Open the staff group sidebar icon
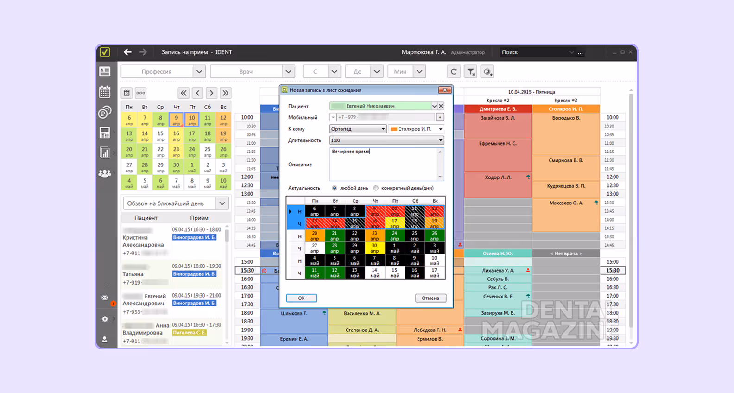734x393 pixels. coord(105,173)
